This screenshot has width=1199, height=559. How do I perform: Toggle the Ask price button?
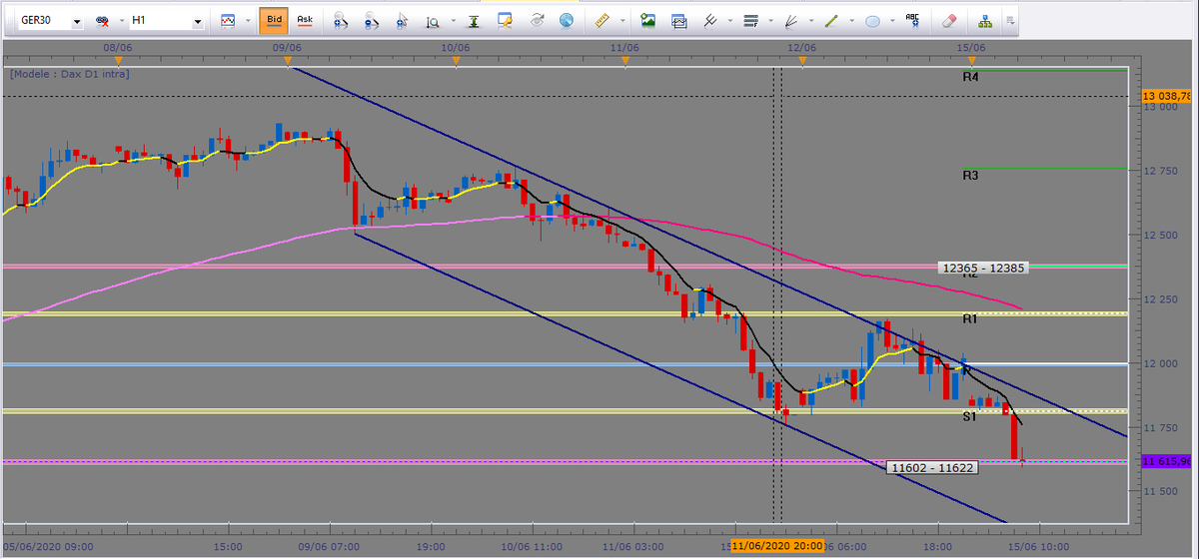[305, 19]
